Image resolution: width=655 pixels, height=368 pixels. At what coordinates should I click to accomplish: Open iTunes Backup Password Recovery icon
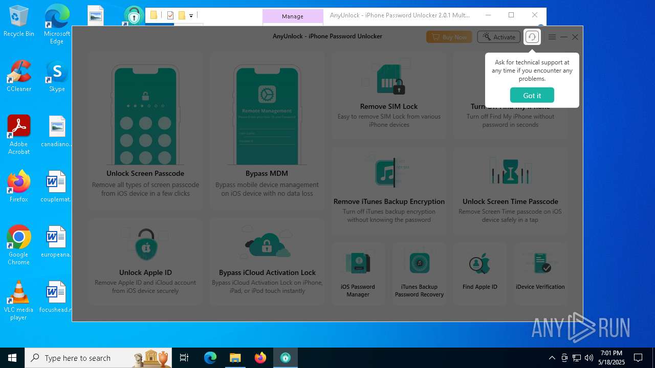pyautogui.click(x=420, y=263)
